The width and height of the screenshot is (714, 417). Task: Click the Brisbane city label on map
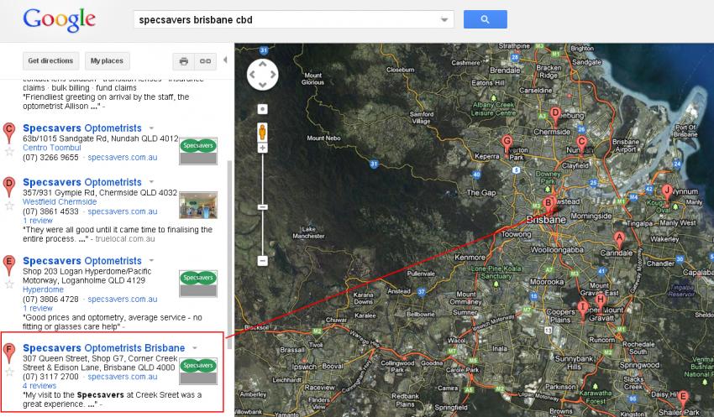pyautogui.click(x=546, y=220)
